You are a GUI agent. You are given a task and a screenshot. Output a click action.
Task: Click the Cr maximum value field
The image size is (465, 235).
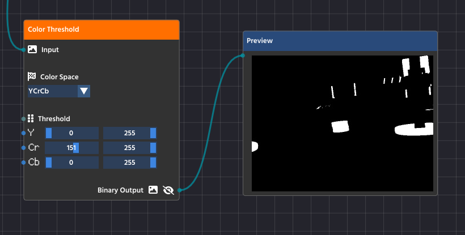pos(129,148)
